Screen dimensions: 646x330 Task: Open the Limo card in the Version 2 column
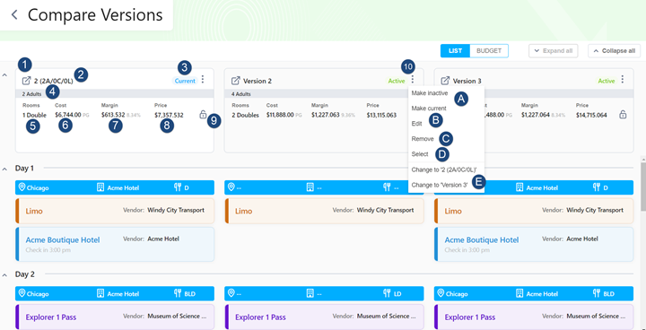coord(324,211)
